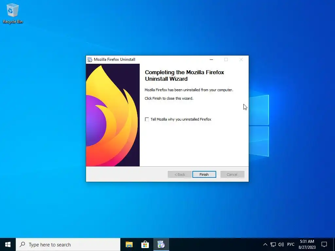This screenshot has height=251, width=335.
Task: Click the search magnifier icon on taskbar
Action: pyautogui.click(x=22, y=244)
